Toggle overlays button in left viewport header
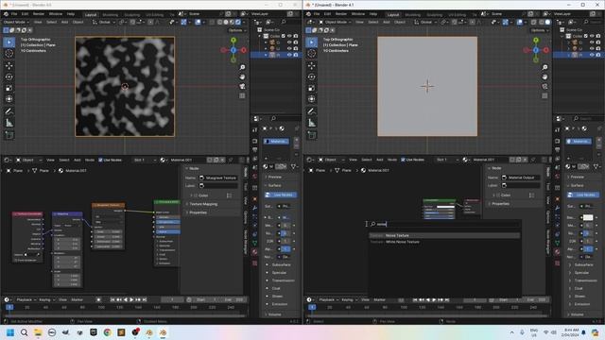 (198, 22)
